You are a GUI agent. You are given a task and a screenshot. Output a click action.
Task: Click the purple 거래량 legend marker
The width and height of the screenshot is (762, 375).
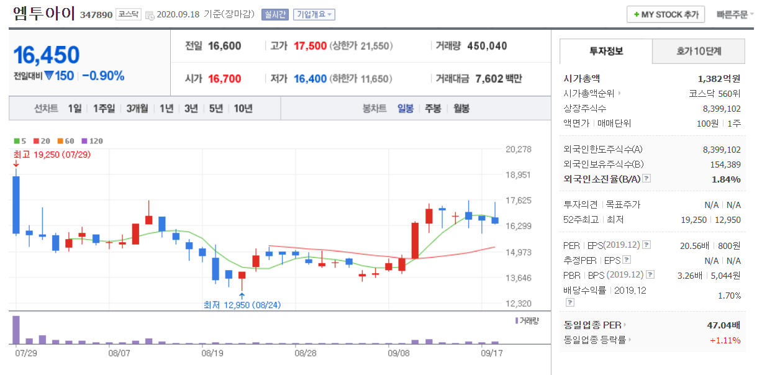tap(515, 320)
